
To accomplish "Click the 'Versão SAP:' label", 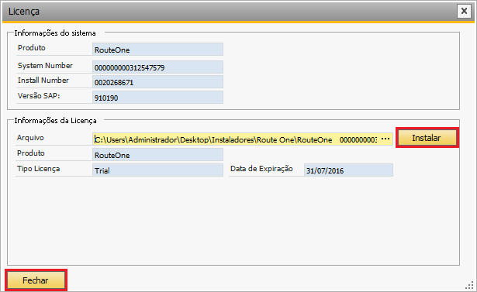I will (x=39, y=96).
